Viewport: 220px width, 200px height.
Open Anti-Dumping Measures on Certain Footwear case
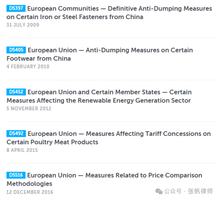(100, 54)
